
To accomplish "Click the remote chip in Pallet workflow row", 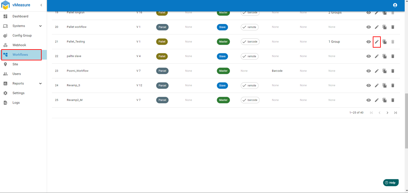I will (250, 27).
